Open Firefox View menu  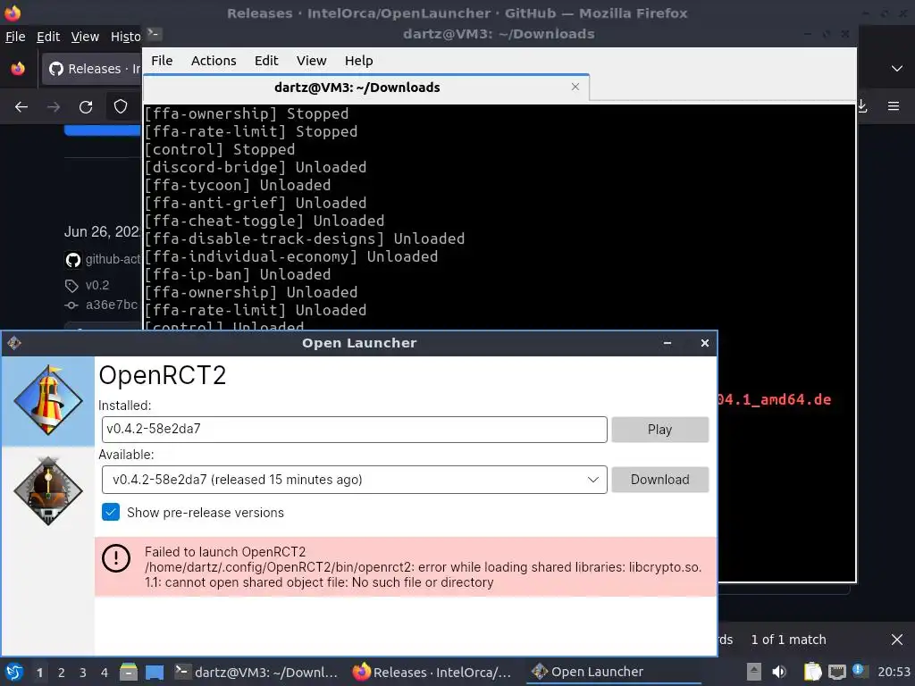click(85, 37)
